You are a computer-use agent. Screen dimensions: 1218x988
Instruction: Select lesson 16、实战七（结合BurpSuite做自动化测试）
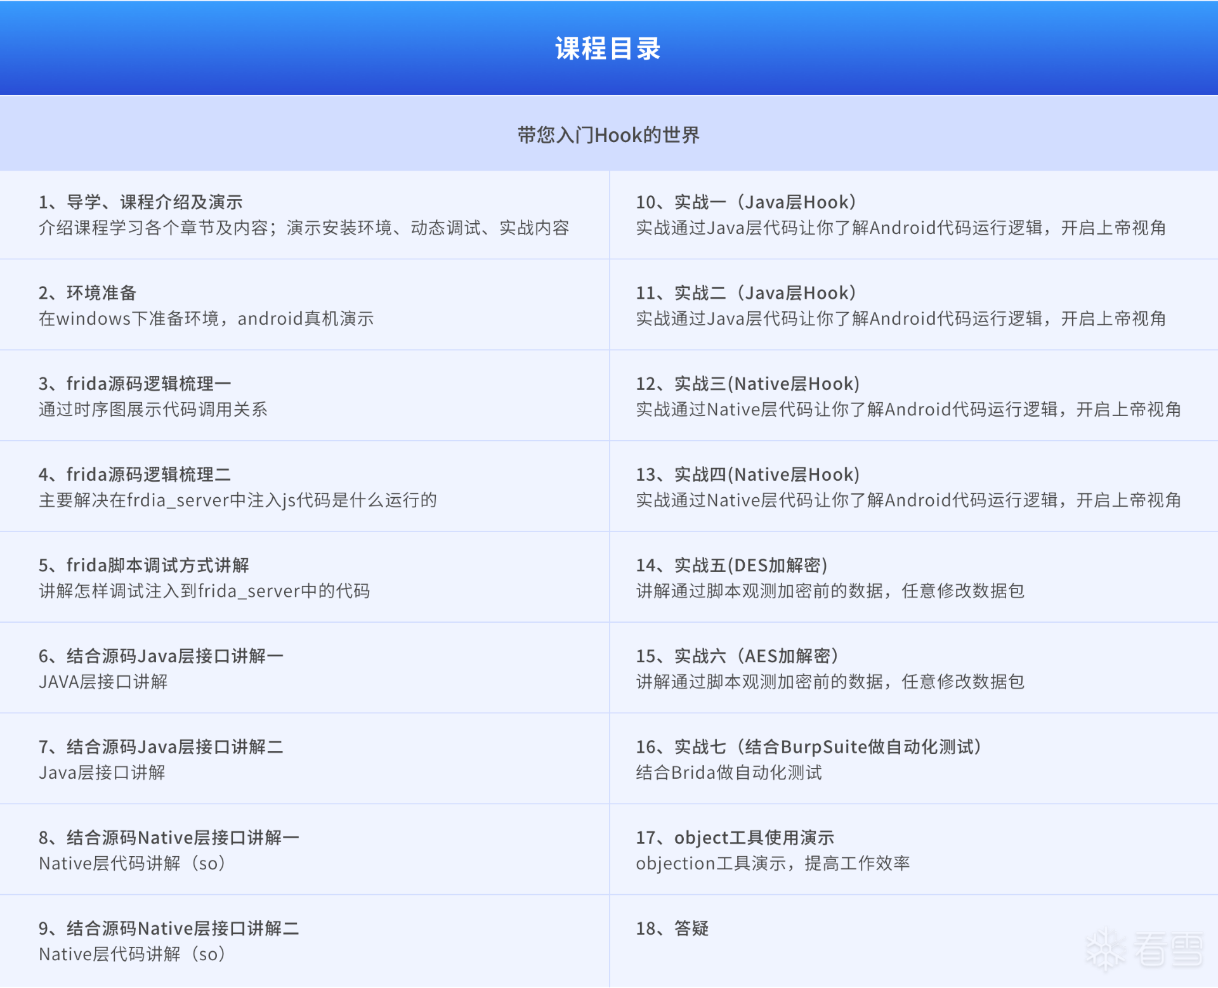(809, 746)
